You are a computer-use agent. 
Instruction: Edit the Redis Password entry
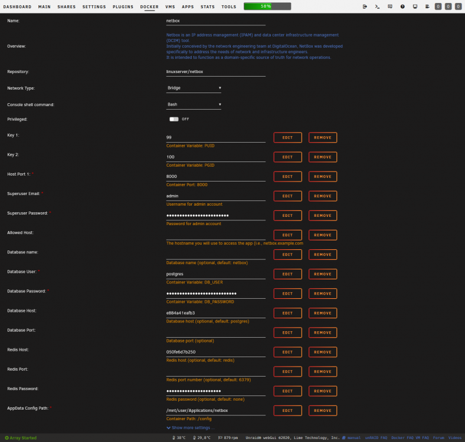pyautogui.click(x=287, y=391)
